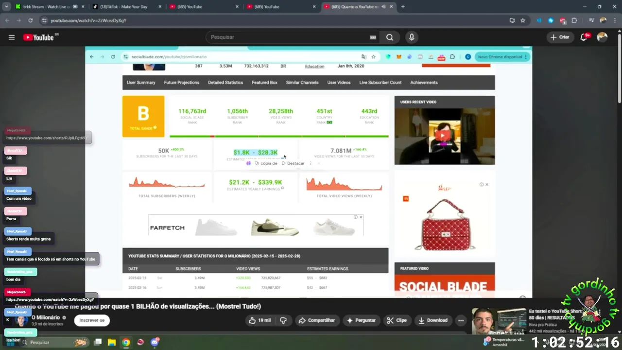The width and height of the screenshot is (622, 350).
Task: Open the Featured Box tab
Action: pyautogui.click(x=264, y=83)
